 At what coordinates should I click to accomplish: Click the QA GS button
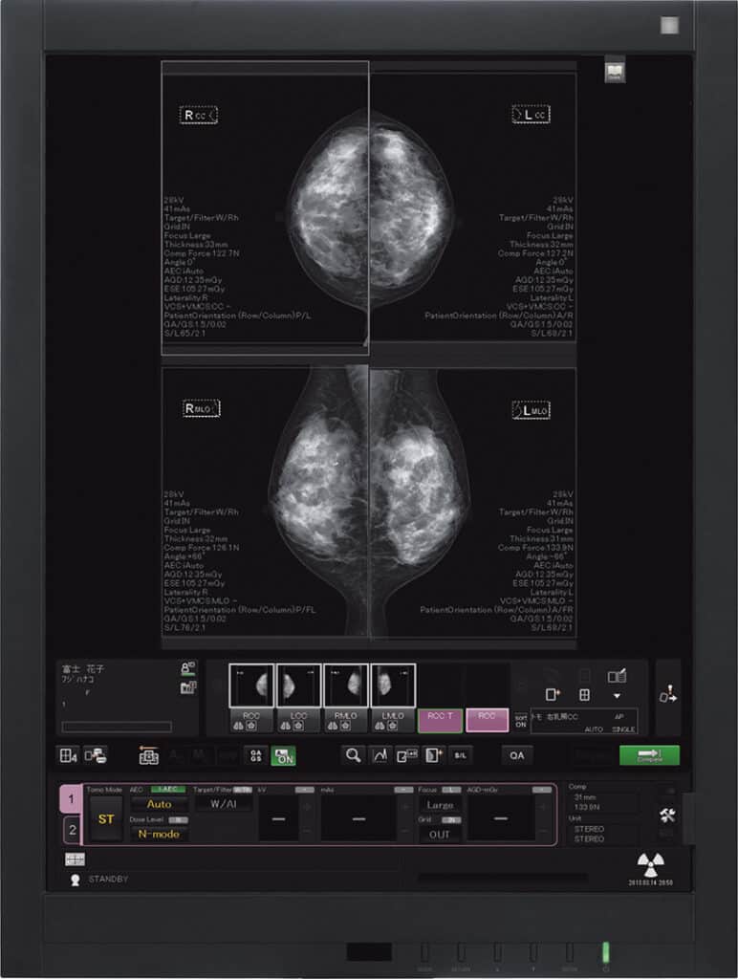(255, 755)
